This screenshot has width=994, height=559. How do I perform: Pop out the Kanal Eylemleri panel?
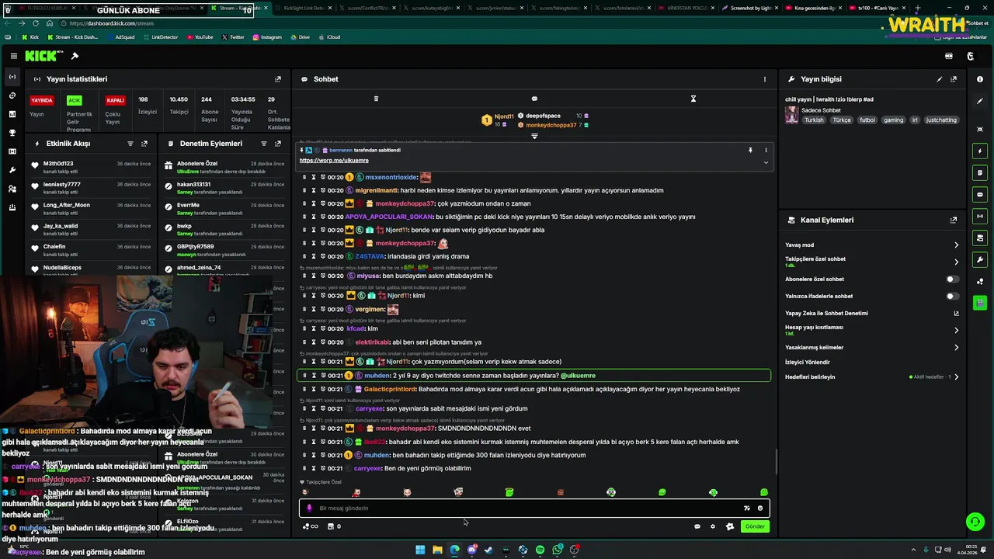[x=954, y=220]
